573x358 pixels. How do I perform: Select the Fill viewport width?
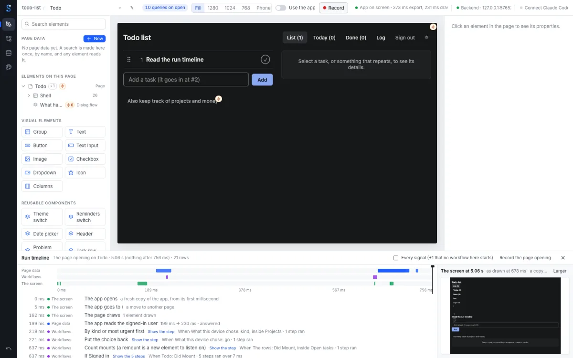coord(198,8)
